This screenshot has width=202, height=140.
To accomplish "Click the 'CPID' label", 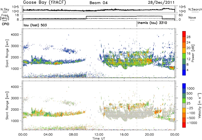I will pos(6,24).
